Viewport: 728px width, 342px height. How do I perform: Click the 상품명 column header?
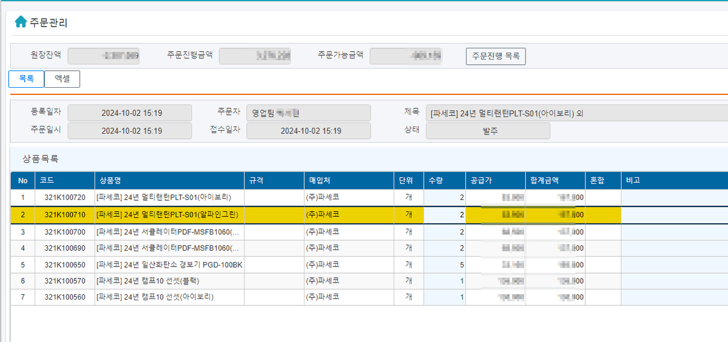(x=169, y=180)
